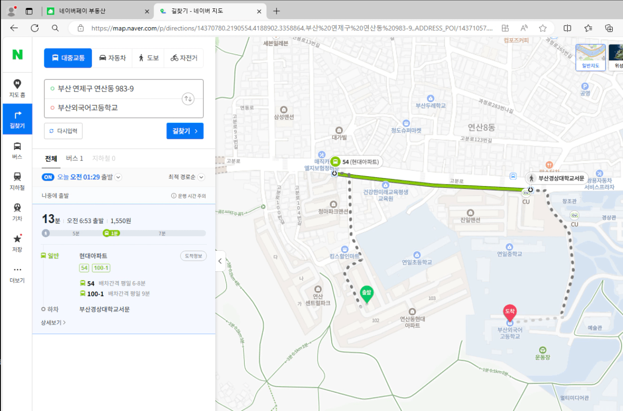Open the Train sidebar section

(x=17, y=212)
